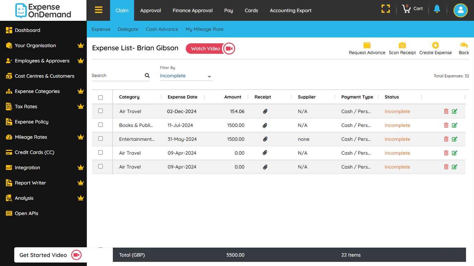This screenshot has height=266, width=474.
Task: Open Mileage Rates in sidebar
Action: pyautogui.click(x=31, y=137)
